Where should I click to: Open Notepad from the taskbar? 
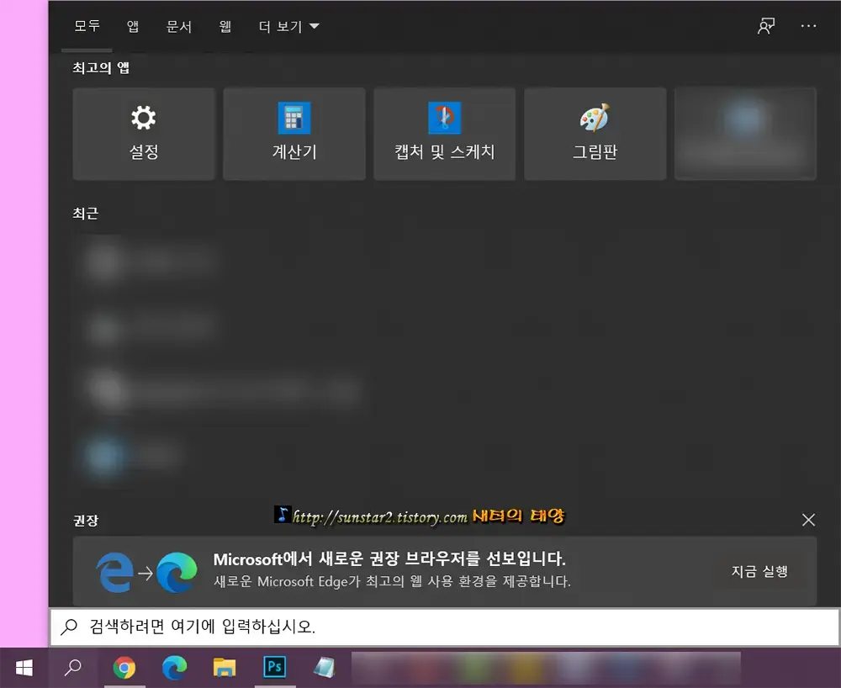[325, 667]
